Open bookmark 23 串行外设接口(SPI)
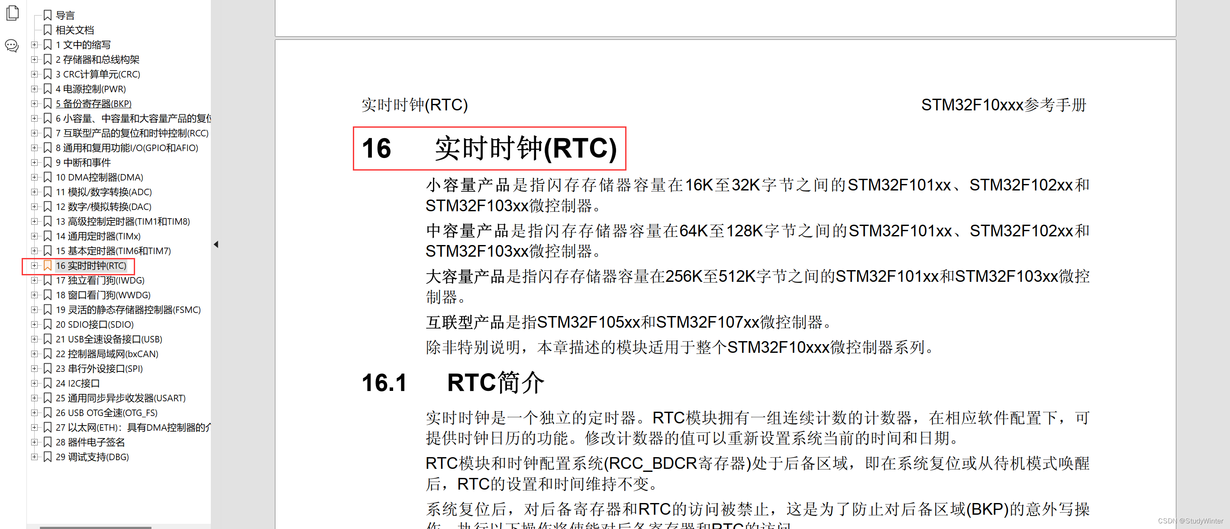 click(99, 368)
